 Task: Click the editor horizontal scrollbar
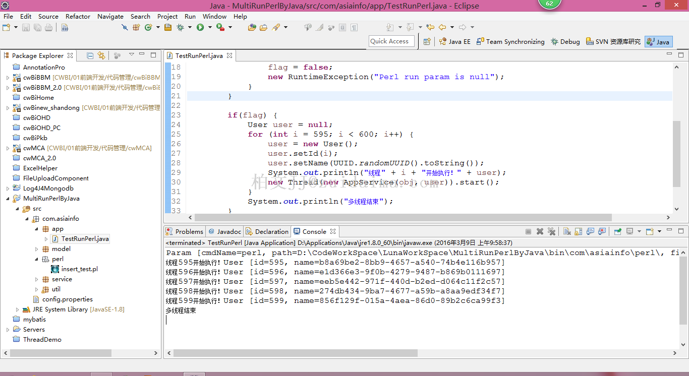click(403, 218)
